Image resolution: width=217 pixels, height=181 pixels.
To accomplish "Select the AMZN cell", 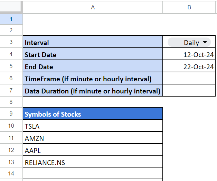I will [93, 138].
